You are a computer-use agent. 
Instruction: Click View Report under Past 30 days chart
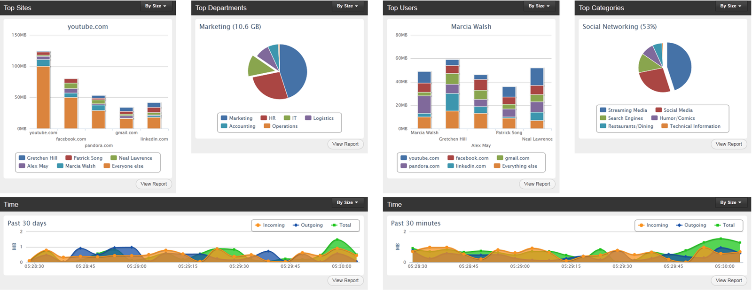point(345,280)
